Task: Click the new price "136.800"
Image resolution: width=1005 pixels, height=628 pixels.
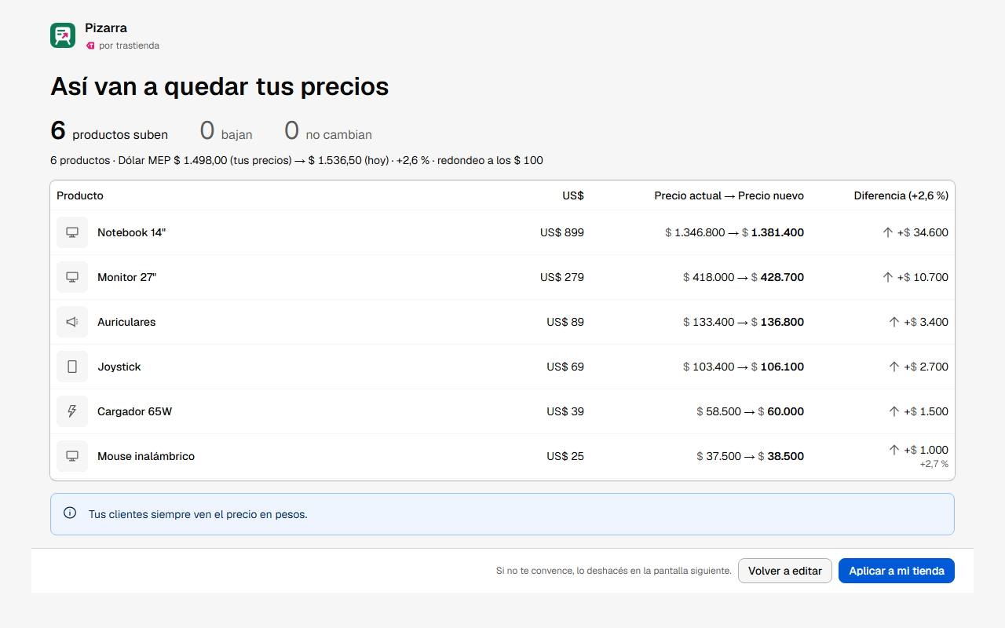Action: coord(782,322)
